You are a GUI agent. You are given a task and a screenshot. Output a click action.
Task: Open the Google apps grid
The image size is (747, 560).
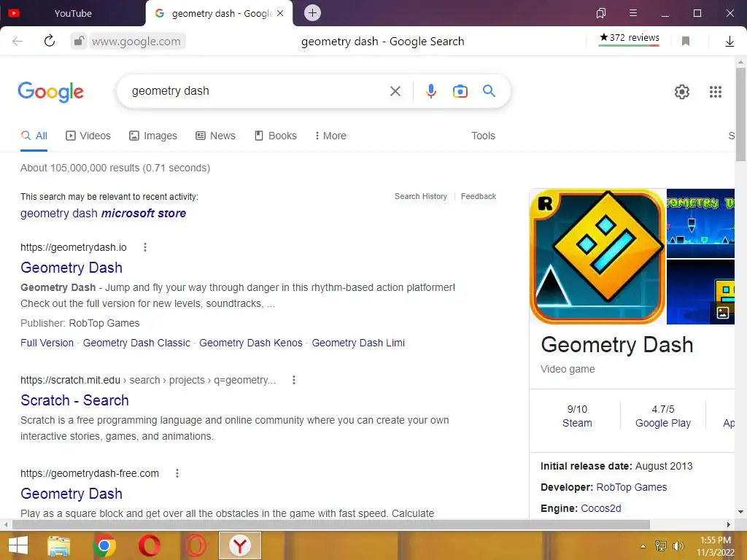pyautogui.click(x=716, y=91)
